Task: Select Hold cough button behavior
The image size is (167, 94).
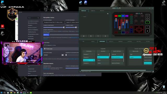Action: pos(135,54)
